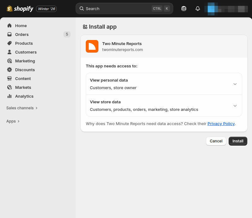Expand View store data permissions

235,106
